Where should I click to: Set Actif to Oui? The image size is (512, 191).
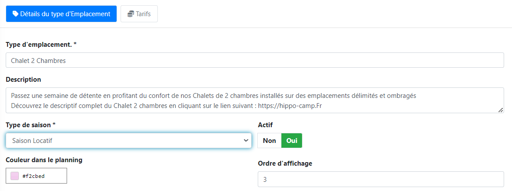292,141
